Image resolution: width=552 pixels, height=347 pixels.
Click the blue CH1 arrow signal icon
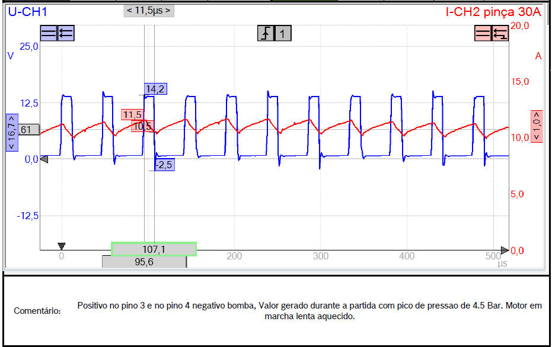pyautogui.click(x=66, y=34)
